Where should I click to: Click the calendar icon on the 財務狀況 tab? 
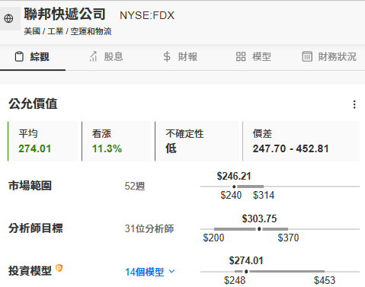pos(307,56)
